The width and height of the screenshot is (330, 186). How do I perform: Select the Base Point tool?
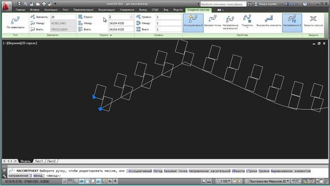coord(212,21)
